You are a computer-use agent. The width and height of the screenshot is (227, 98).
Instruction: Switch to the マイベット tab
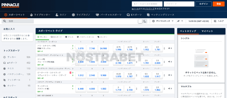click(207, 31)
